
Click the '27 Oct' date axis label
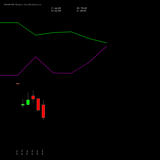click(x=27, y=152)
